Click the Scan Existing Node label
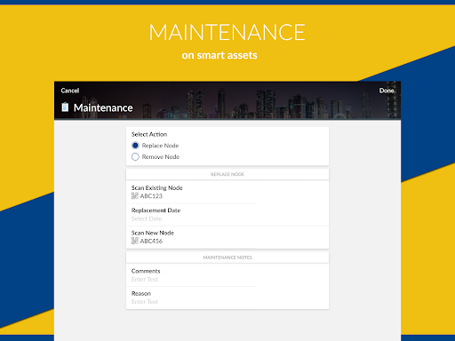455x341 pixels. [x=156, y=188]
